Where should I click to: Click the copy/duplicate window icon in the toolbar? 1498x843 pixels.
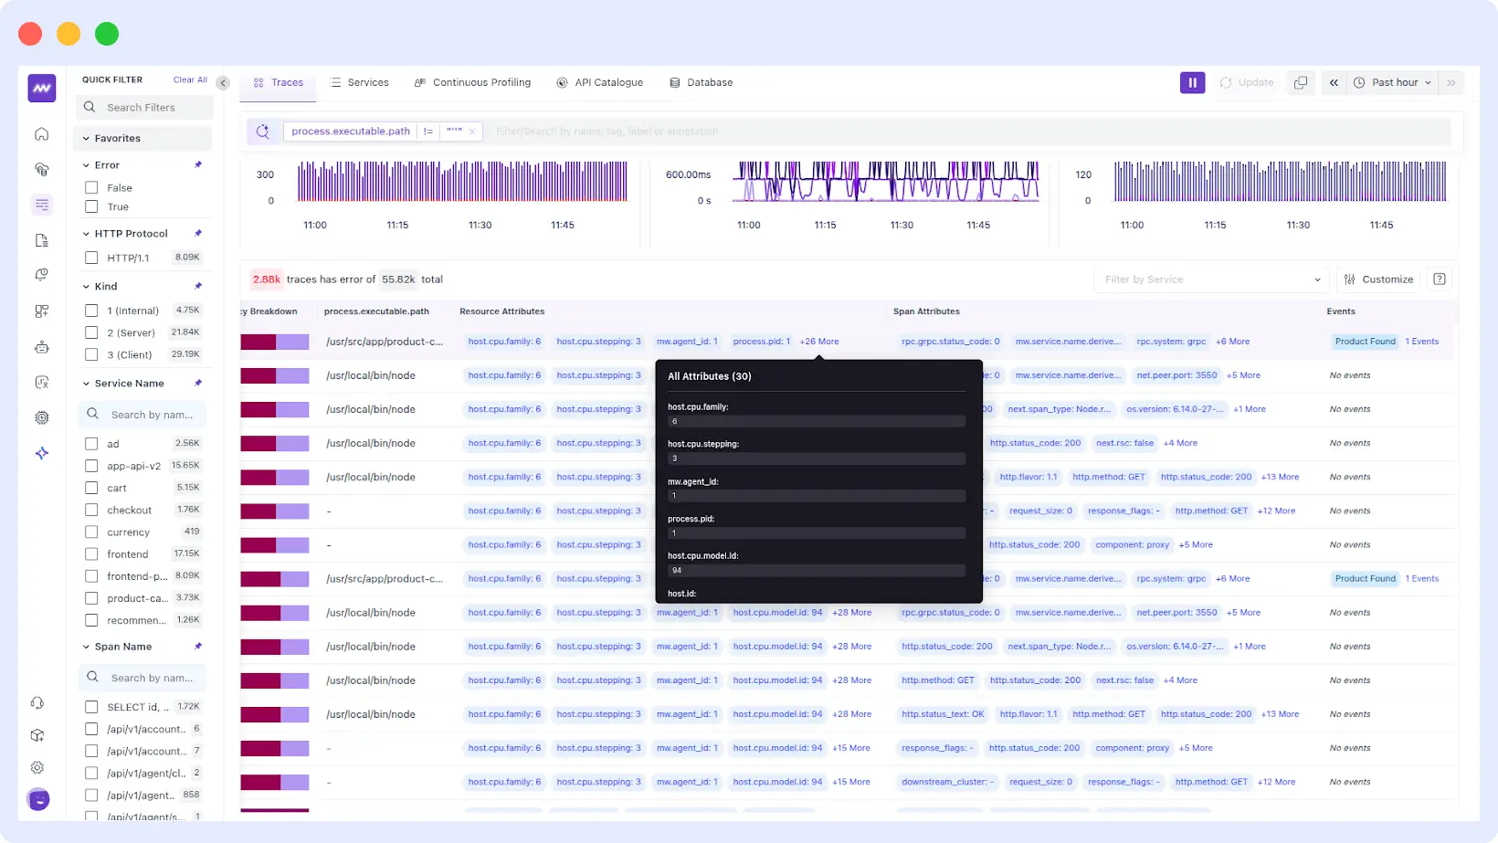tap(1301, 82)
